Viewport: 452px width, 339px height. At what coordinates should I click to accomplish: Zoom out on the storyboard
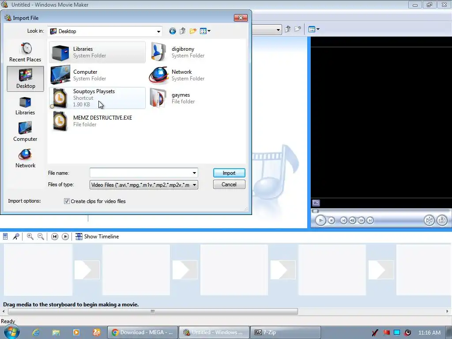pyautogui.click(x=41, y=237)
